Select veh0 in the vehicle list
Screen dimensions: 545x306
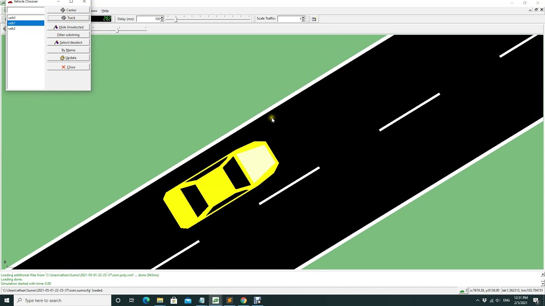click(x=26, y=18)
